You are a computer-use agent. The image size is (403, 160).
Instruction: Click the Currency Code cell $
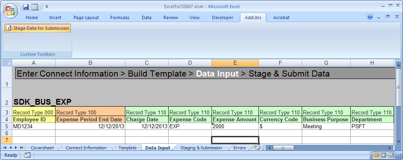tap(281, 126)
